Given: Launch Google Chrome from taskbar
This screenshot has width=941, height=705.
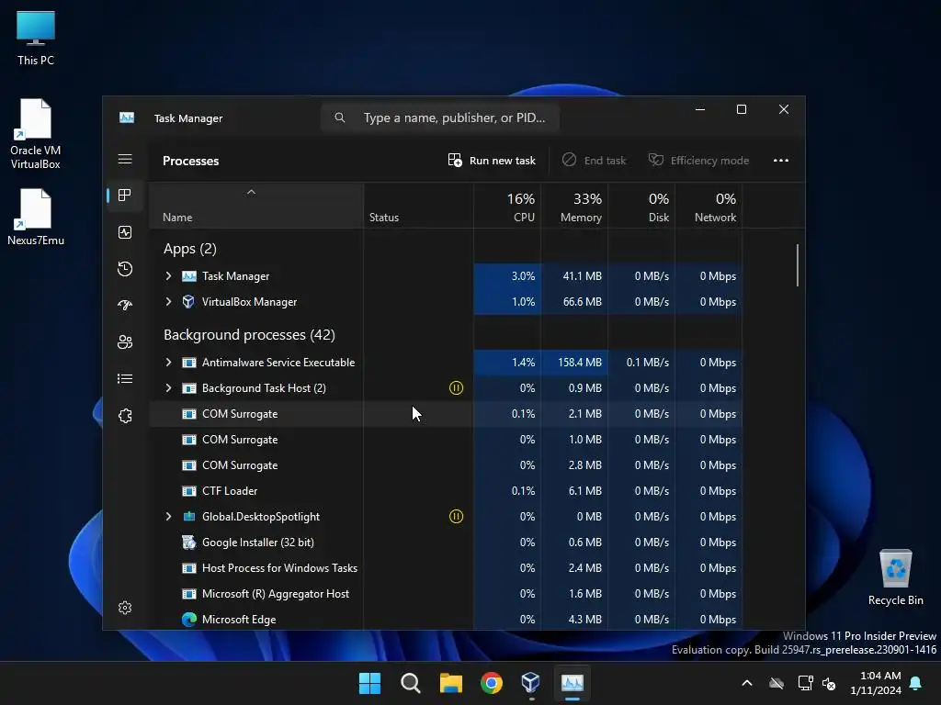Looking at the screenshot, I should click(x=491, y=683).
